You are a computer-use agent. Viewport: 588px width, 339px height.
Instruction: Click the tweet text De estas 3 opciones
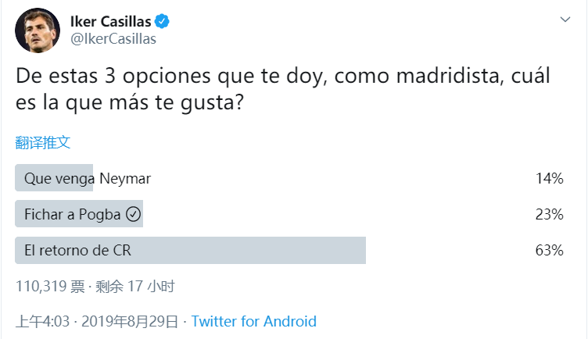(283, 89)
